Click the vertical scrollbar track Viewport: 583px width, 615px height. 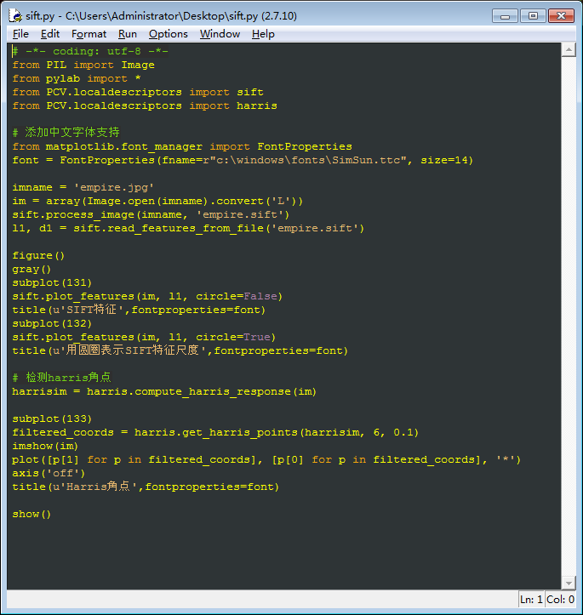pos(569,316)
